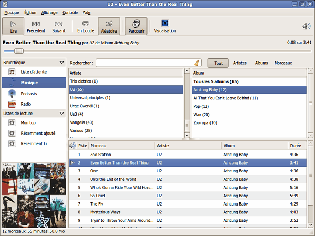Select the Tout search filter
The image size is (315, 236).
(218, 63)
